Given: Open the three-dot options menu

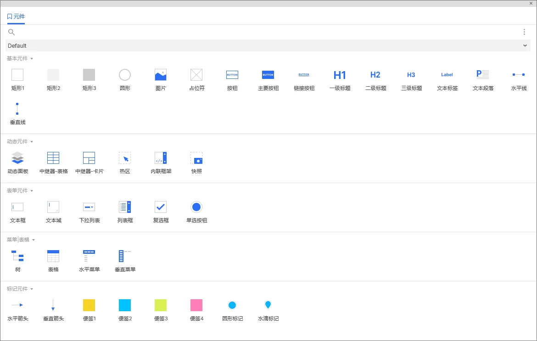Looking at the screenshot, I should coord(524,32).
